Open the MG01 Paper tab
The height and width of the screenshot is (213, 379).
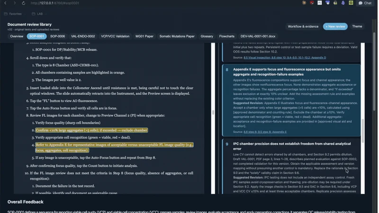tap(144, 36)
